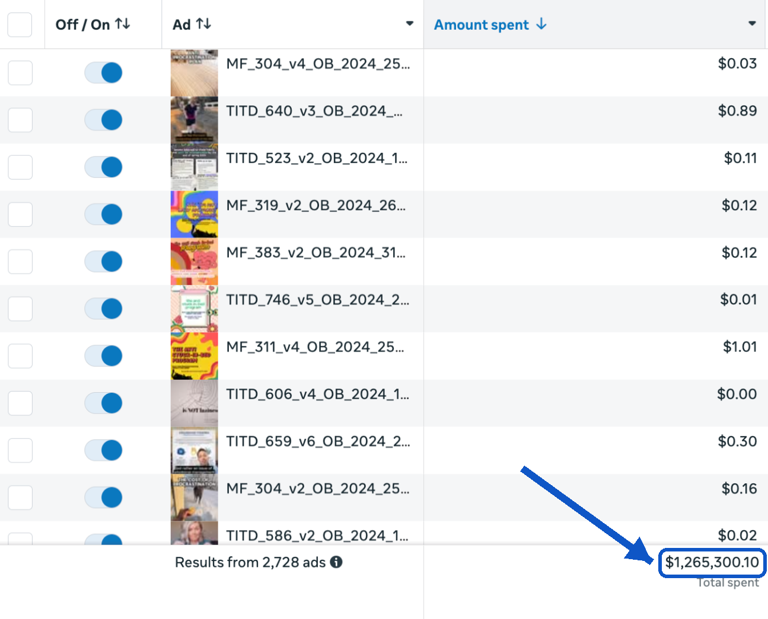Image resolution: width=768 pixels, height=619 pixels.
Task: Select the ad name TITD_586_v2_OB_2024_1…
Action: [317, 535]
